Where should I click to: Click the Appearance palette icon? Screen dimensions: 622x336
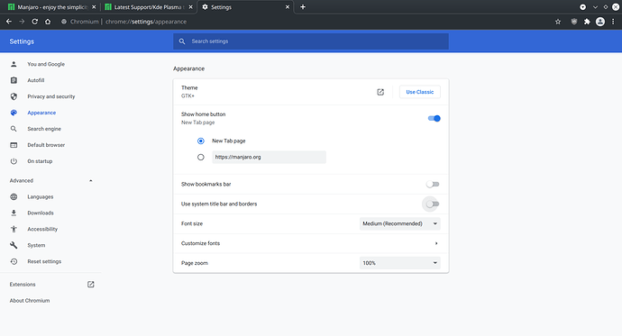pos(14,113)
